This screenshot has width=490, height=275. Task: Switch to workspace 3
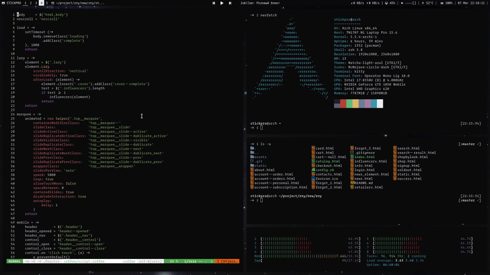(x=36, y=3)
